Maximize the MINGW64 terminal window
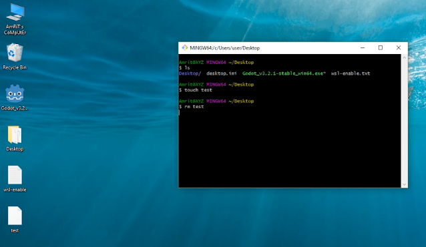 click(381, 48)
